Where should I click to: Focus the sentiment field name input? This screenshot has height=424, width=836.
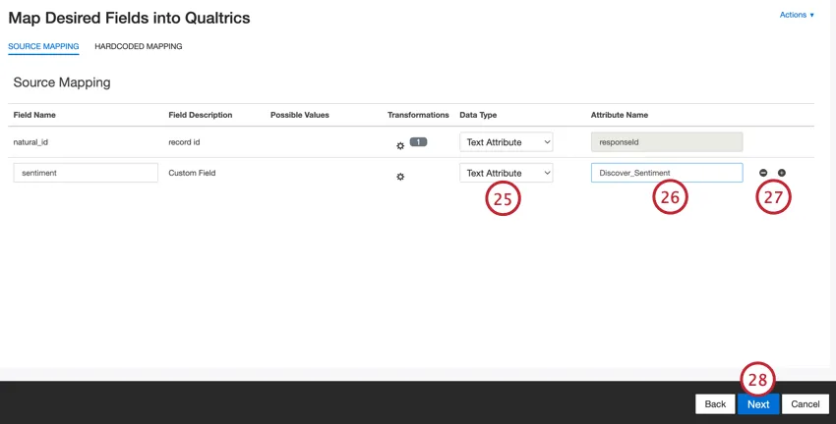click(x=86, y=173)
